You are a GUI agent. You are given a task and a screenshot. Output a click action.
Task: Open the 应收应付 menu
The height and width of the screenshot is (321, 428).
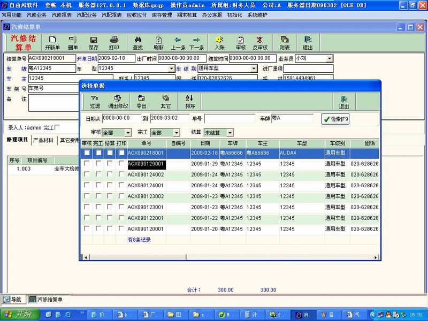(x=137, y=15)
